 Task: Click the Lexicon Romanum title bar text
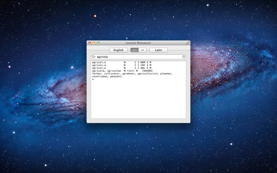point(138,43)
